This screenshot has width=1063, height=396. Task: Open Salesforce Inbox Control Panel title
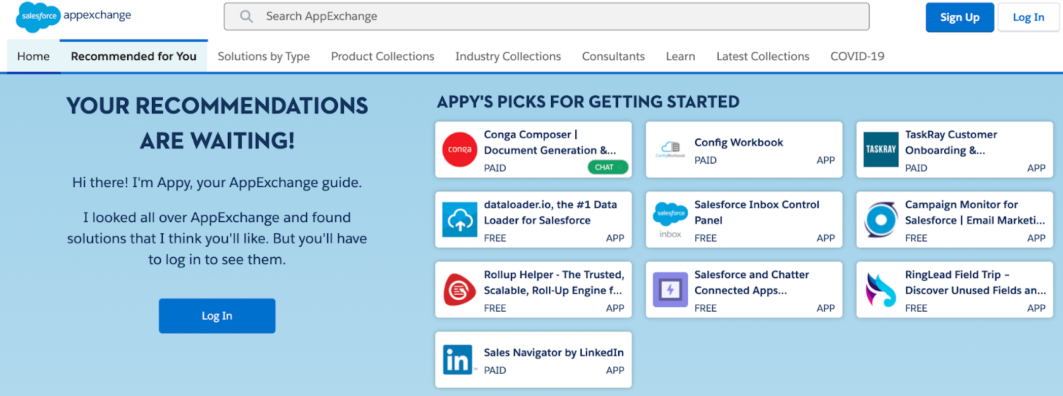click(757, 212)
